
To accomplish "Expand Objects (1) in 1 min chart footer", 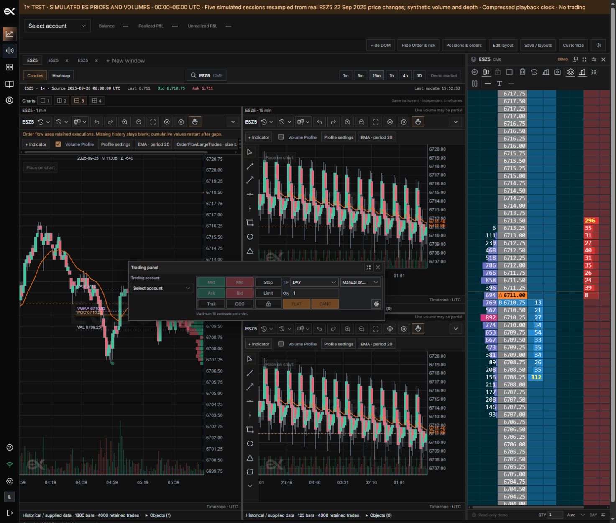I will pos(158,515).
